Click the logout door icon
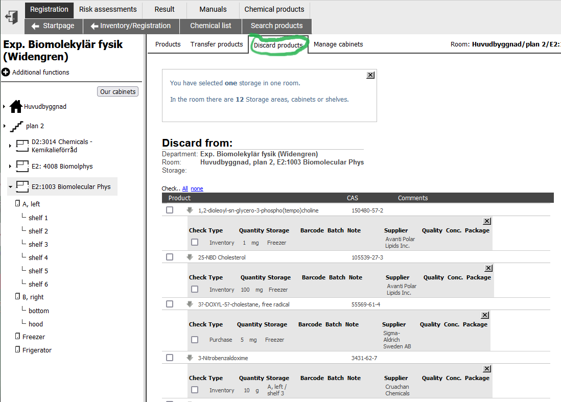This screenshot has width=561, height=402. pos(12,17)
